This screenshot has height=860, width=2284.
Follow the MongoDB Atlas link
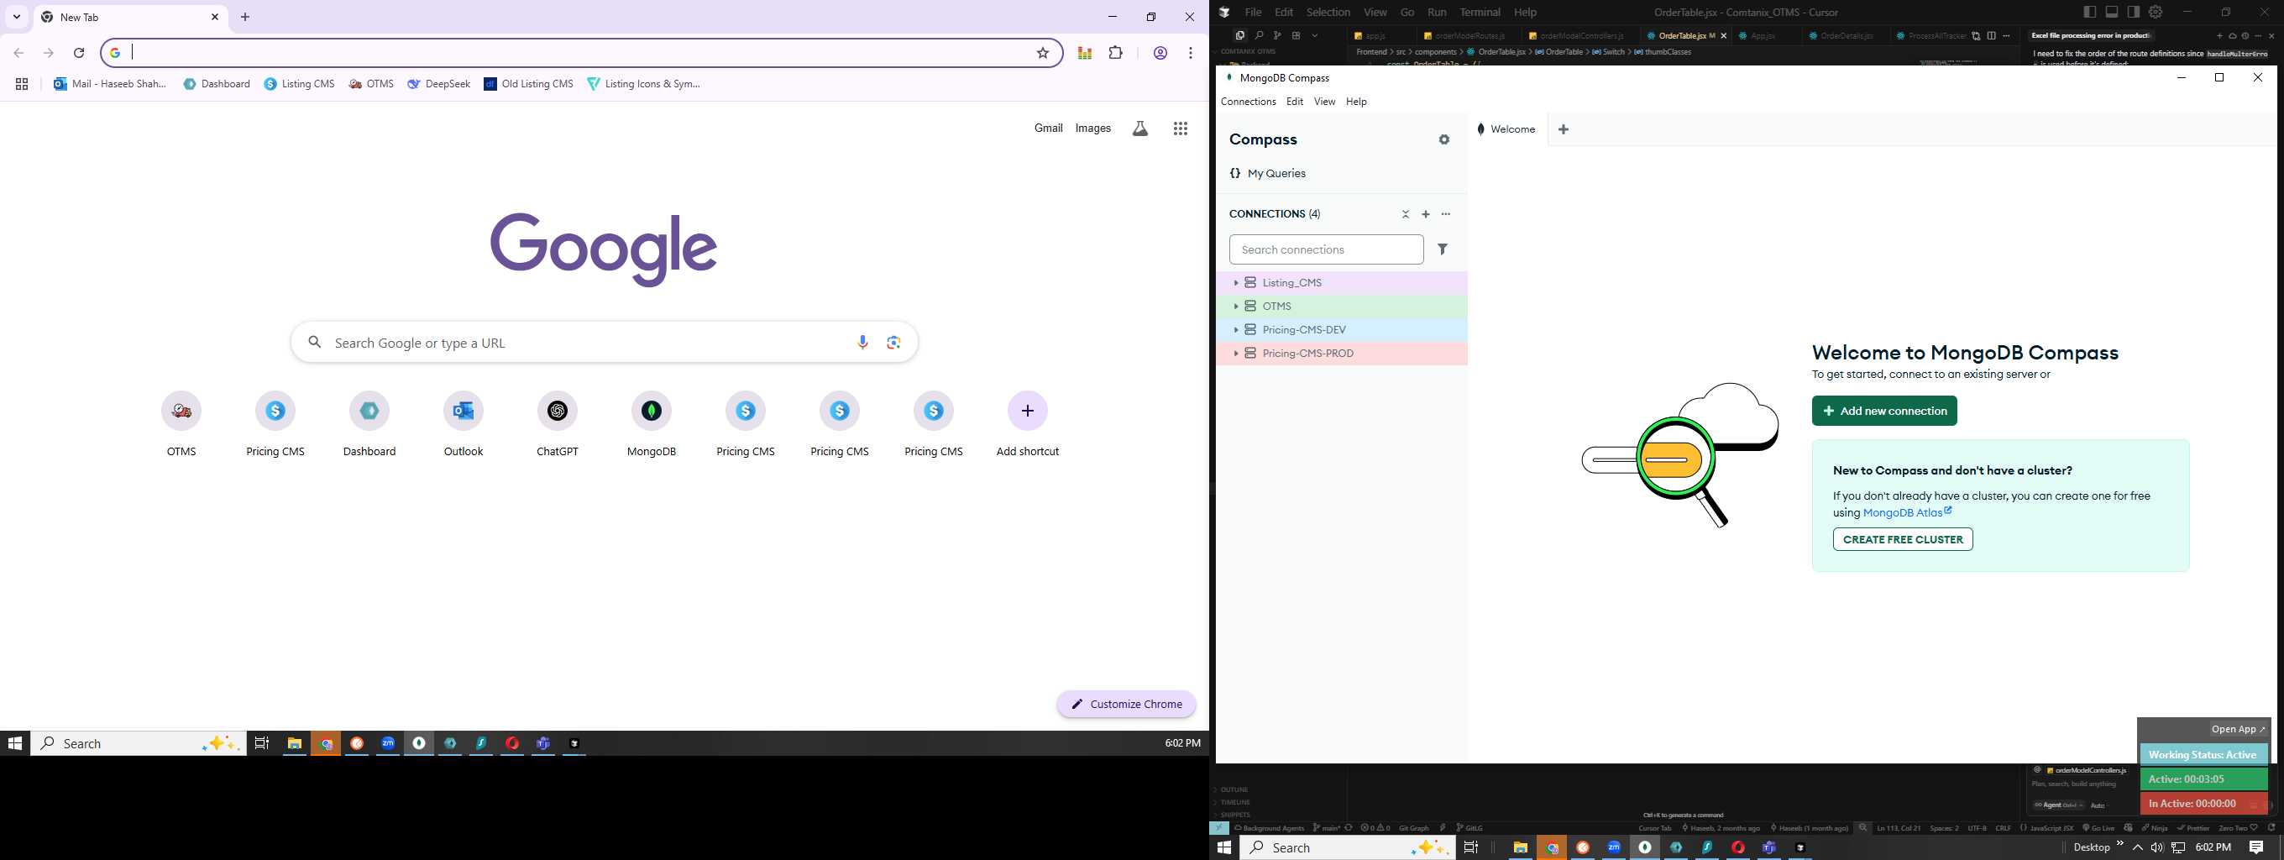(1906, 512)
